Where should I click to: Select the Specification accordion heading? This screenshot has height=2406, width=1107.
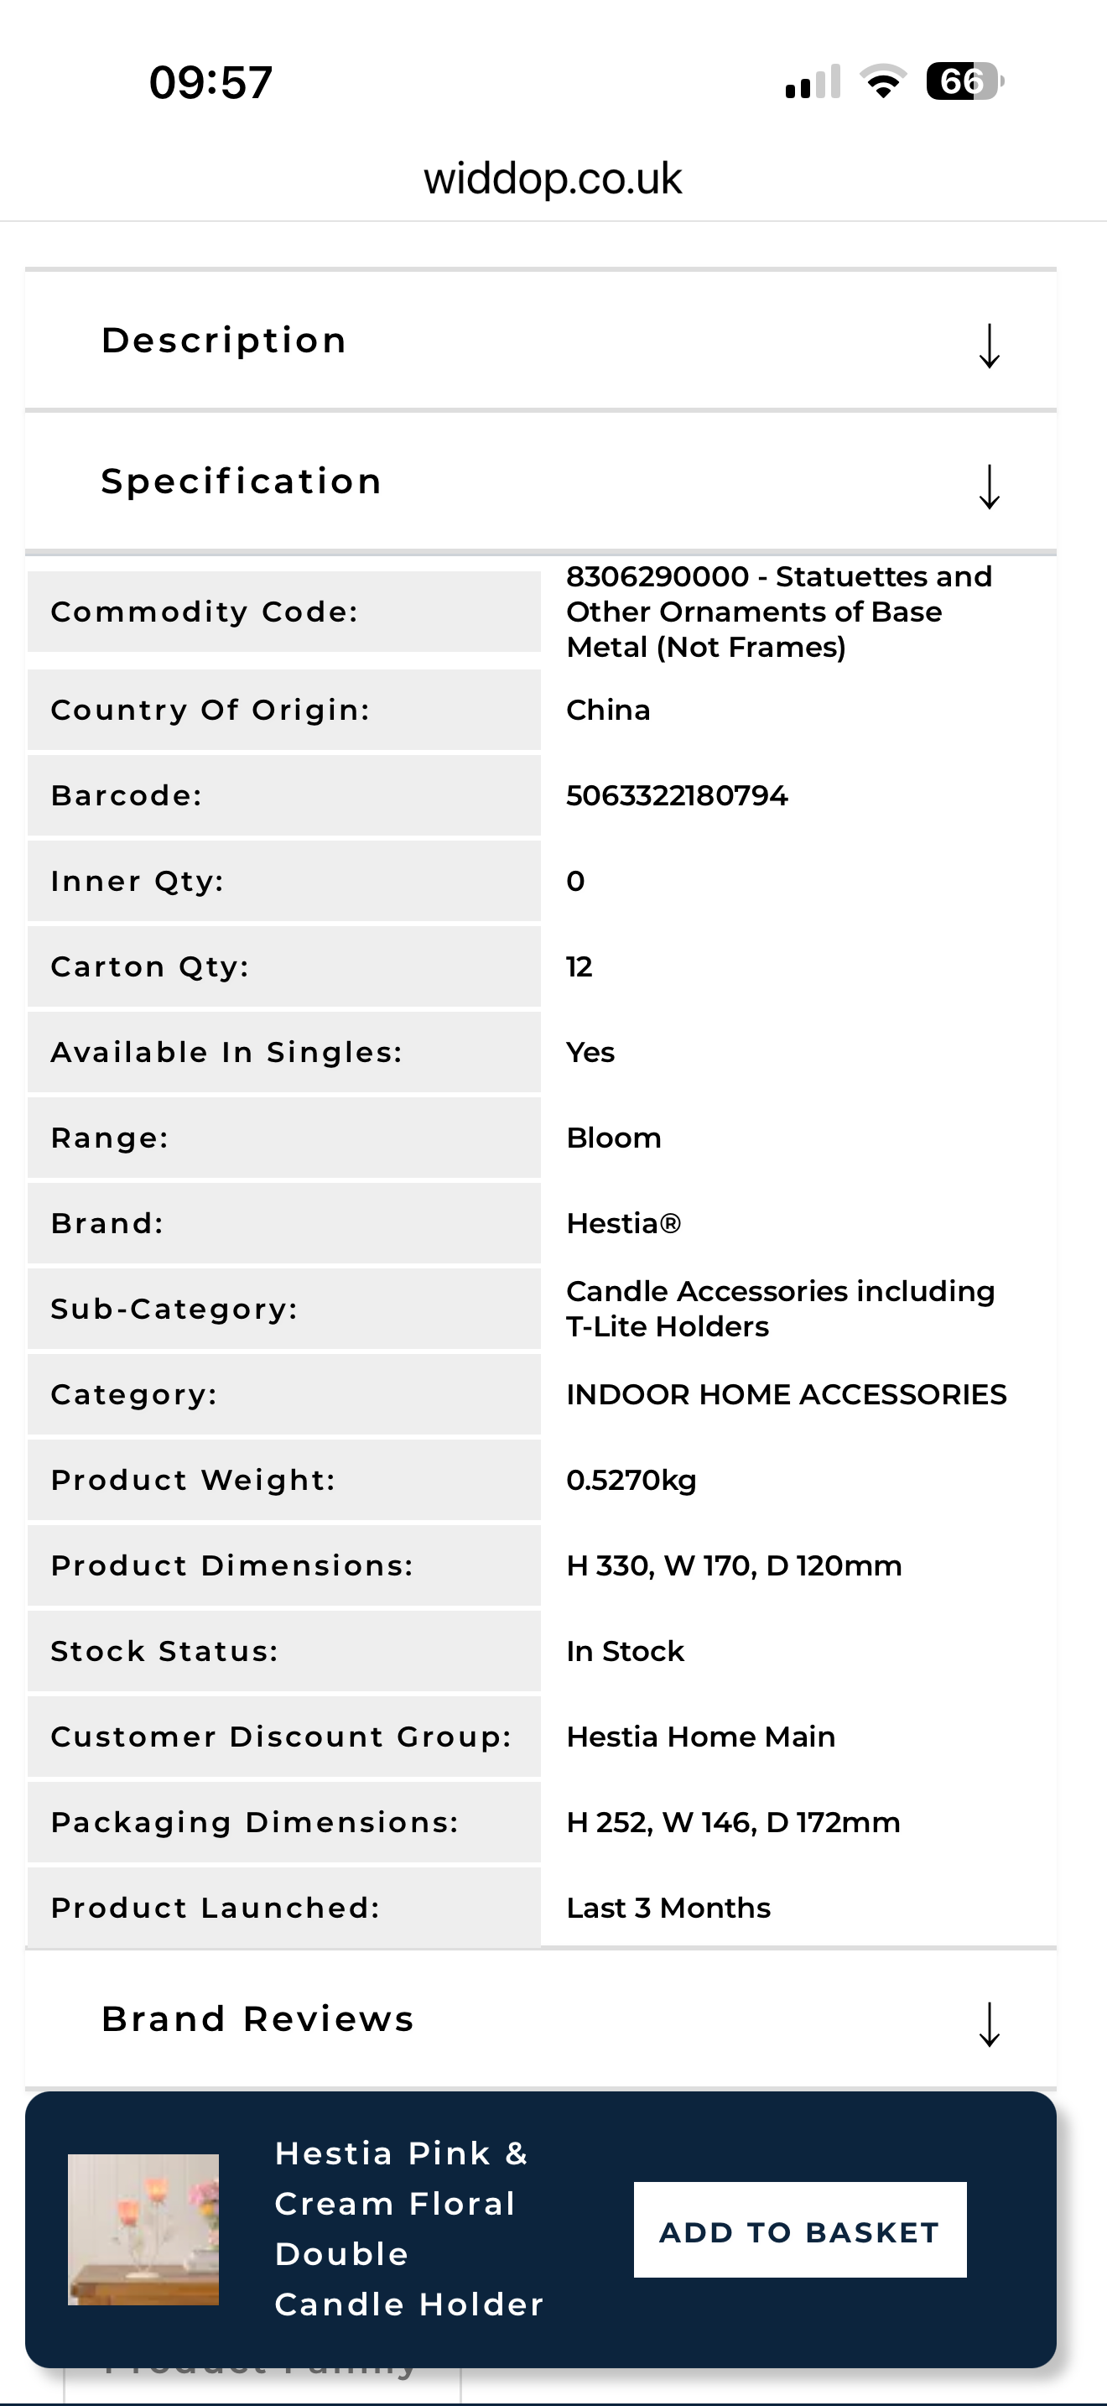pyautogui.click(x=242, y=481)
